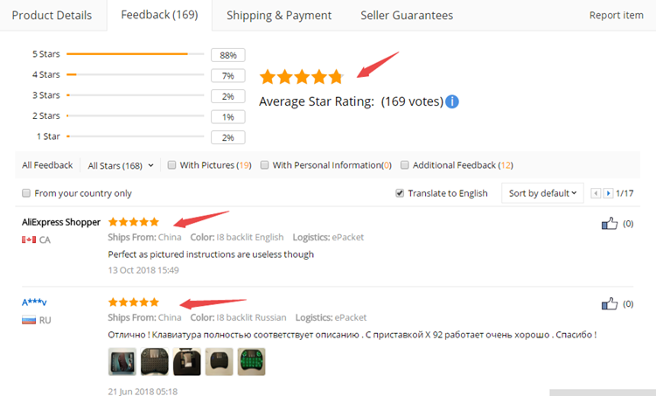Open the first review photo thumbnail
This screenshot has width=656, height=396.
point(122,361)
